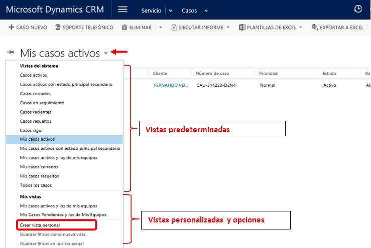The width and height of the screenshot is (371, 248).
Task: Click the plus icon for Caso Nuevo
Action: pos(11,27)
